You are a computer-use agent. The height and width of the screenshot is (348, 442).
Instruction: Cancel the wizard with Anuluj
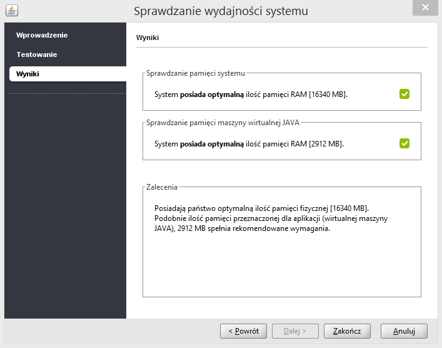pyautogui.click(x=404, y=331)
